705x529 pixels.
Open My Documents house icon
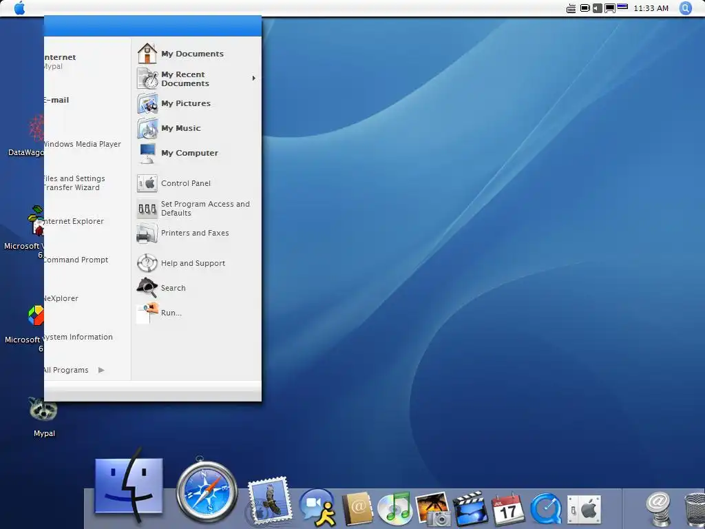[147, 54]
